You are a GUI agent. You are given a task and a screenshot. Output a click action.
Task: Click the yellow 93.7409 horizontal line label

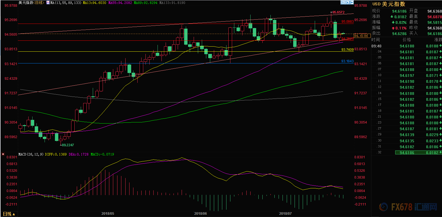(x=347, y=49)
